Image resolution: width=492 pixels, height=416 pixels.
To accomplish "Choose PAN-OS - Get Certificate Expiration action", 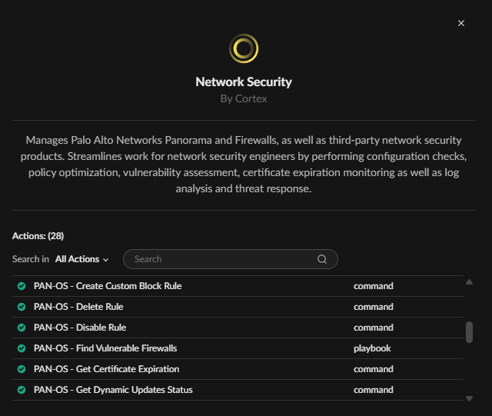I will [x=106, y=369].
